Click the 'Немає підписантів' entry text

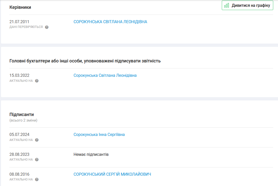[91, 154]
